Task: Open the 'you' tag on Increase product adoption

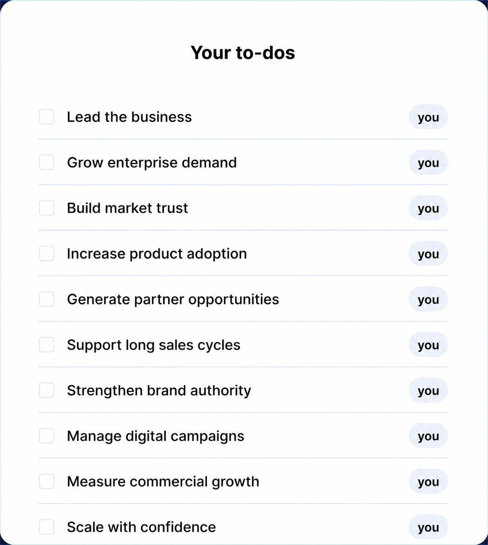Action: pyautogui.click(x=428, y=254)
